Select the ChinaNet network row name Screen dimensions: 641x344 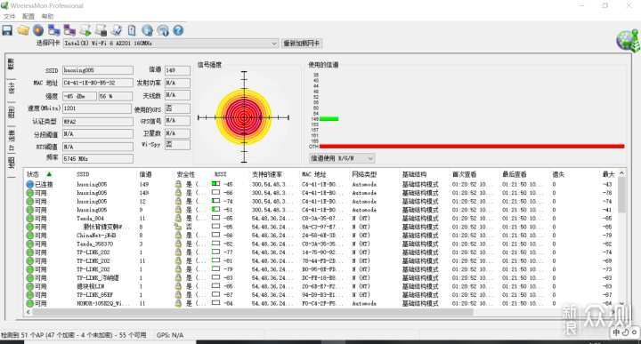click(96, 236)
